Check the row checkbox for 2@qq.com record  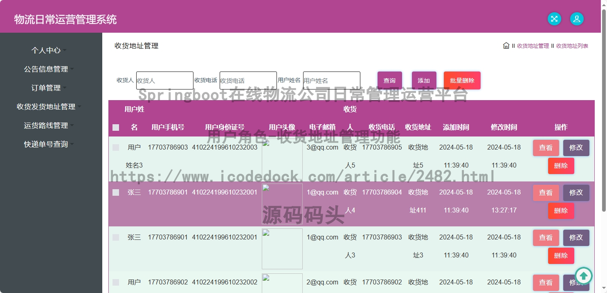point(116,282)
